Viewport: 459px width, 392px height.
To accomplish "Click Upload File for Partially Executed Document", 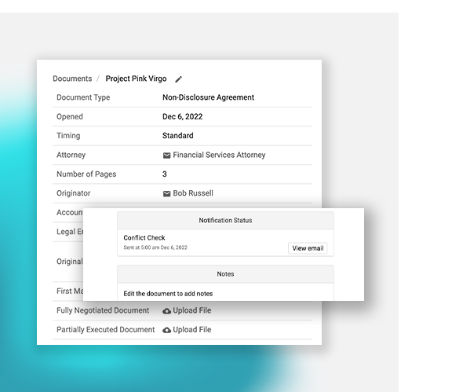I will [x=191, y=330].
